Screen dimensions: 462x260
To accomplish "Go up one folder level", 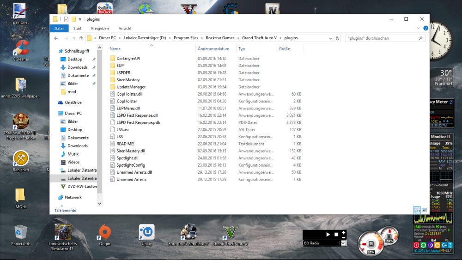I will tap(81, 38).
